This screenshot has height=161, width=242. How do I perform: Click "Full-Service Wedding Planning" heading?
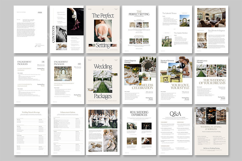(212, 148)
